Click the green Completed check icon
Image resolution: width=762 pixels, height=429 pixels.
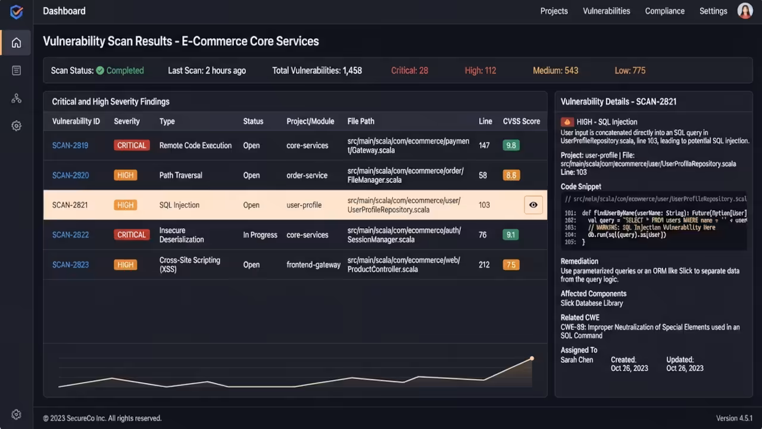100,70
